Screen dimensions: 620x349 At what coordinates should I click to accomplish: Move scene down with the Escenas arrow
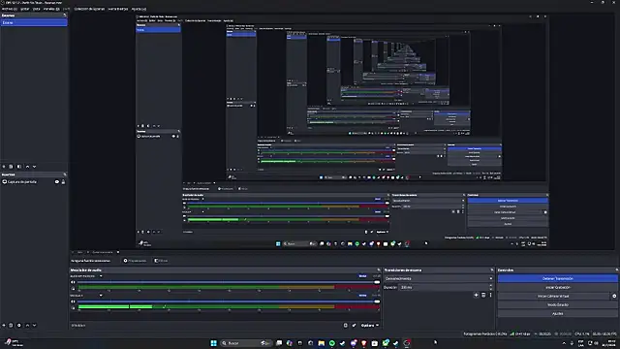tap(35, 167)
